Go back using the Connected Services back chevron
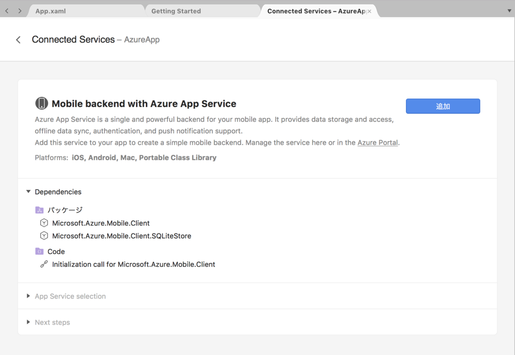The height and width of the screenshot is (355, 515). coord(19,40)
